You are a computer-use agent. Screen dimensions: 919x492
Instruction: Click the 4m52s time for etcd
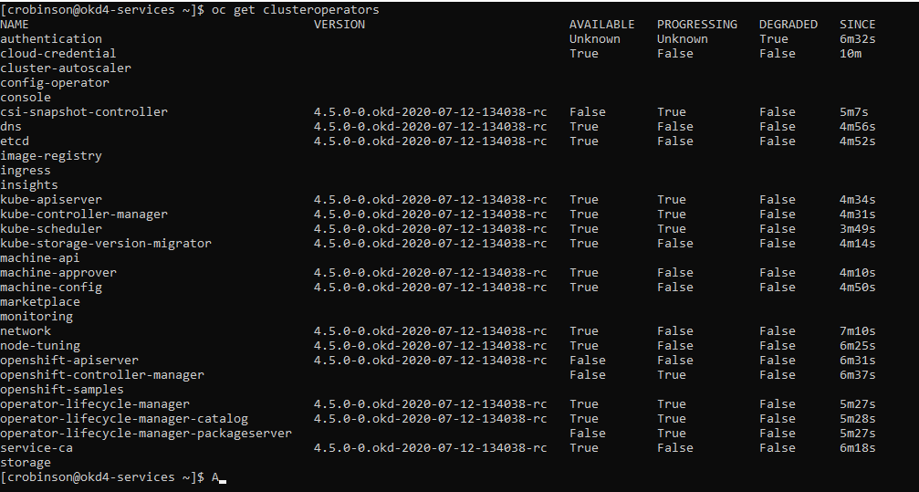point(858,141)
